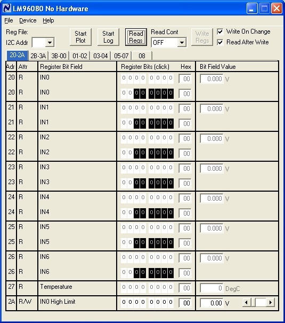Open the Device menu
285x323 pixels.
[x=28, y=20]
